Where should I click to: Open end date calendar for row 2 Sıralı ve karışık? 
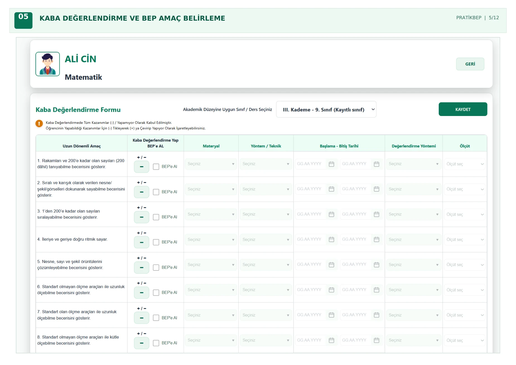point(377,189)
